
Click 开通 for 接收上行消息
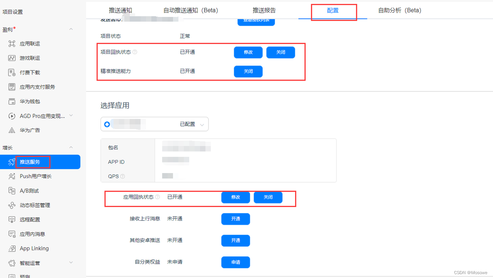[x=236, y=219]
